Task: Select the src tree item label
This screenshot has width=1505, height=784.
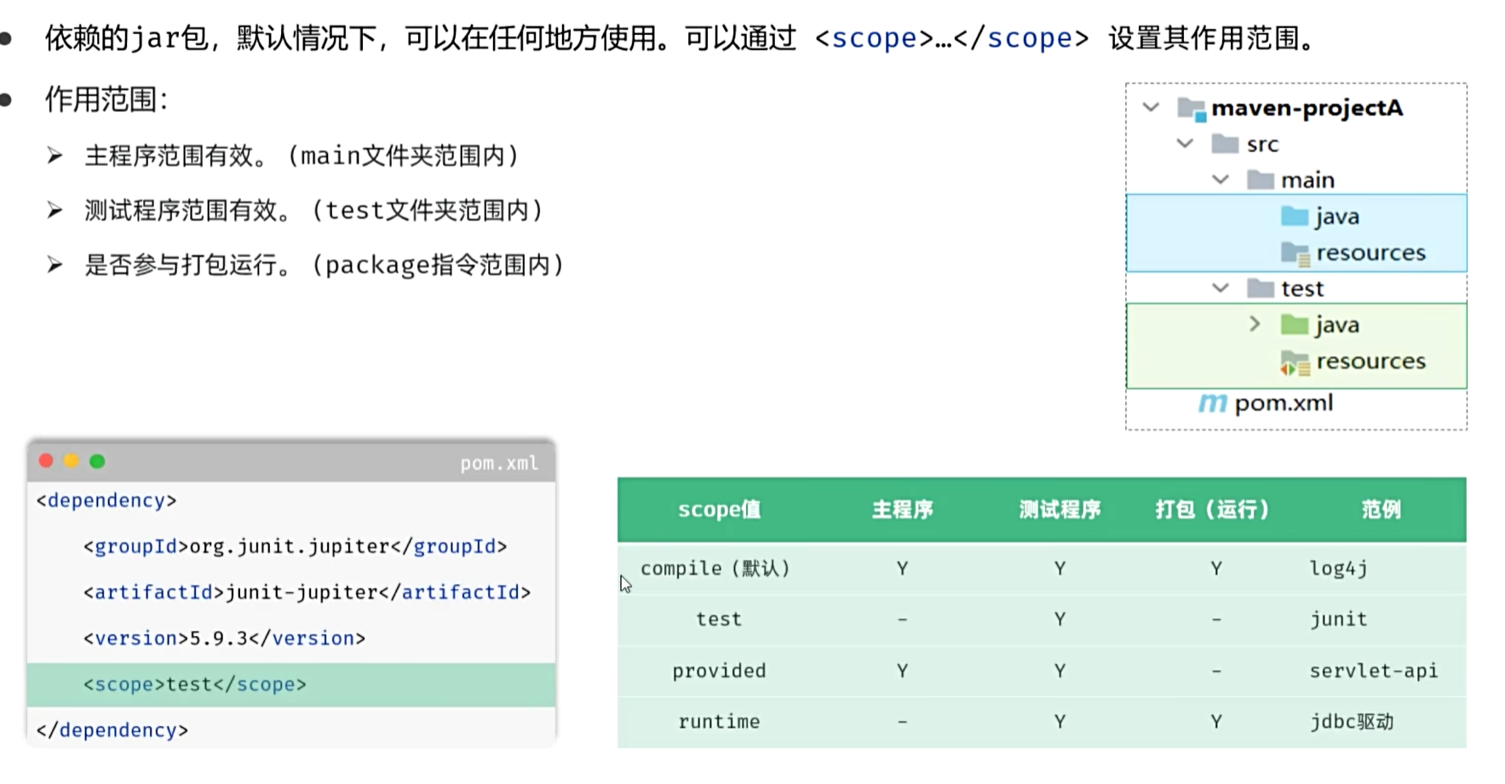Action: [x=1262, y=145]
